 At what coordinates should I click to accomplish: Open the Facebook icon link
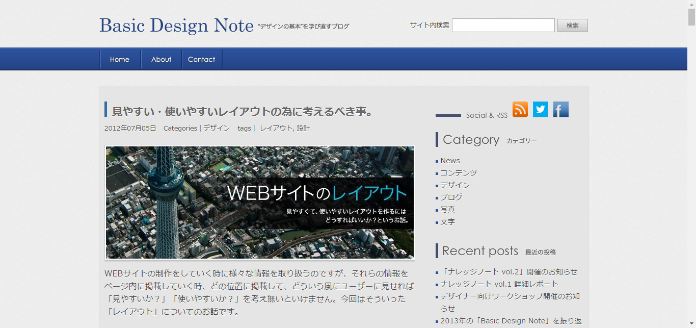click(x=560, y=109)
